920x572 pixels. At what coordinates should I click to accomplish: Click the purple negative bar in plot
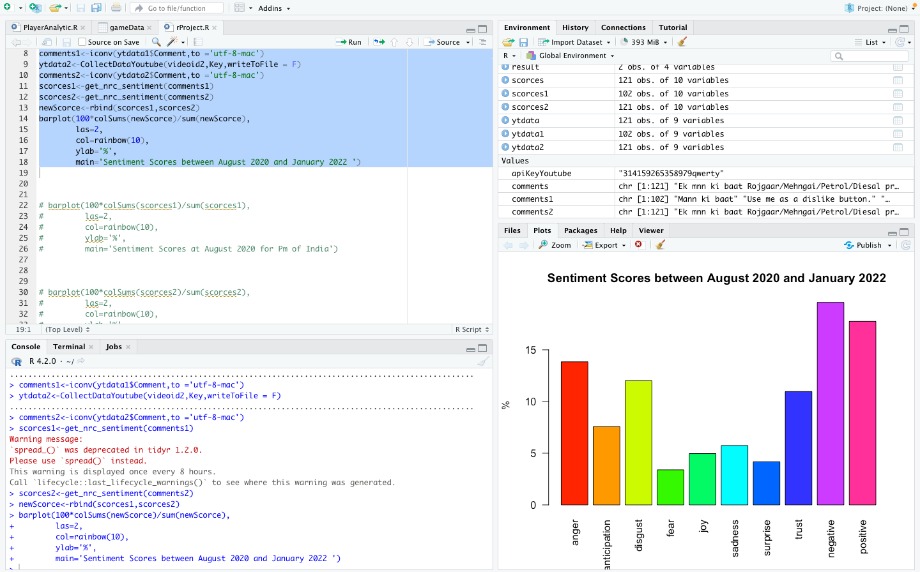pyautogui.click(x=831, y=403)
